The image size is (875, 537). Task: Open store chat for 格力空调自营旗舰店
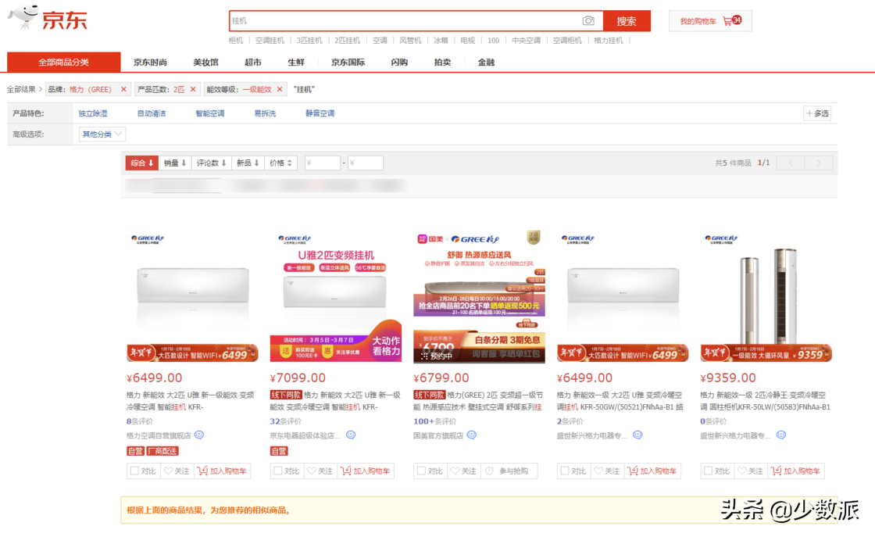[x=199, y=435]
